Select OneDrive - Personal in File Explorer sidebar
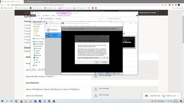184x103 pixels. tap(39, 39)
